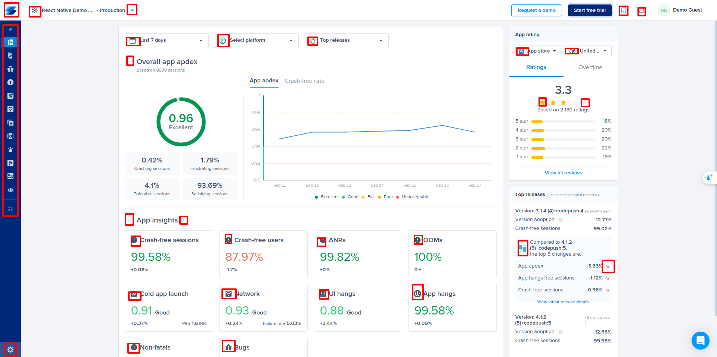Click the 0.96 Excellent apdex gauge

click(181, 122)
